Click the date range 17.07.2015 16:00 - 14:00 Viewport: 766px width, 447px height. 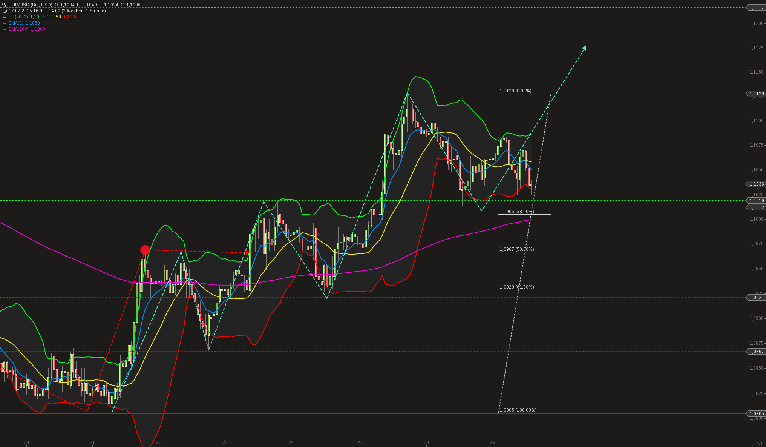pyautogui.click(x=35, y=11)
